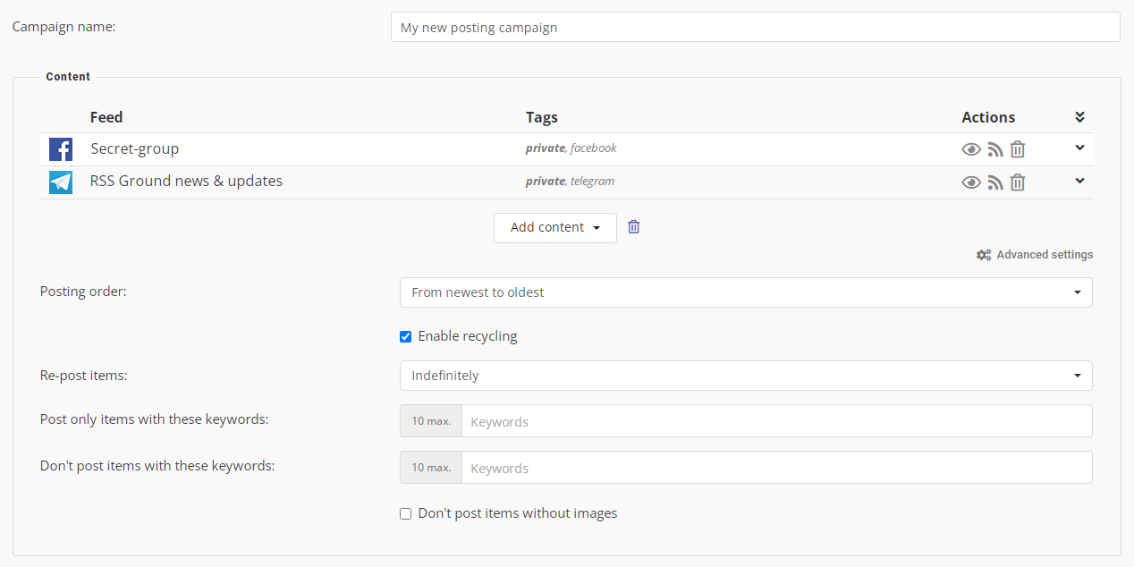Expand all feeds with double chevron

point(1079,117)
